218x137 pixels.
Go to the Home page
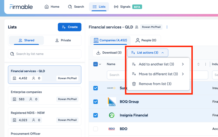coord(52,7)
